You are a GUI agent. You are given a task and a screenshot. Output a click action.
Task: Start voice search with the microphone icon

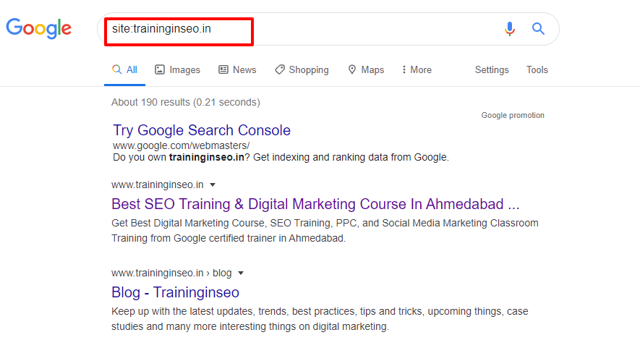click(509, 29)
